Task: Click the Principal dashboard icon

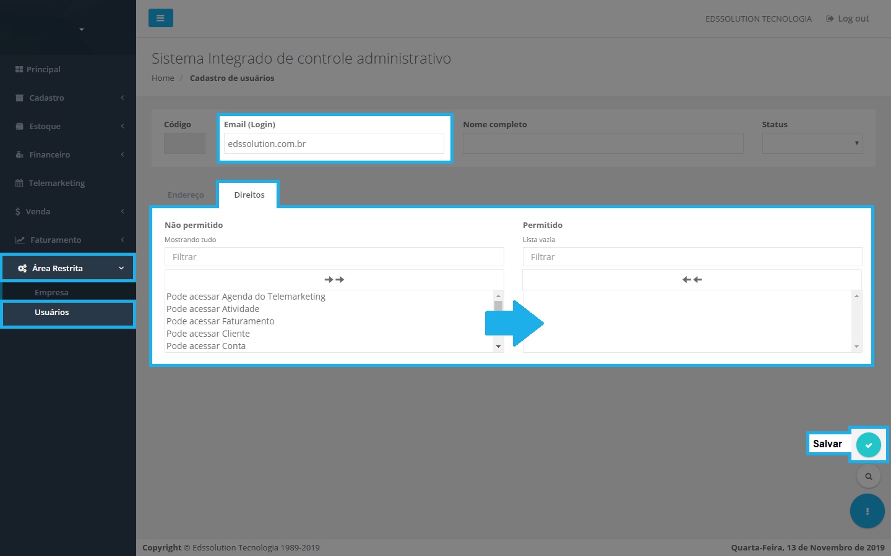Action: tap(19, 69)
